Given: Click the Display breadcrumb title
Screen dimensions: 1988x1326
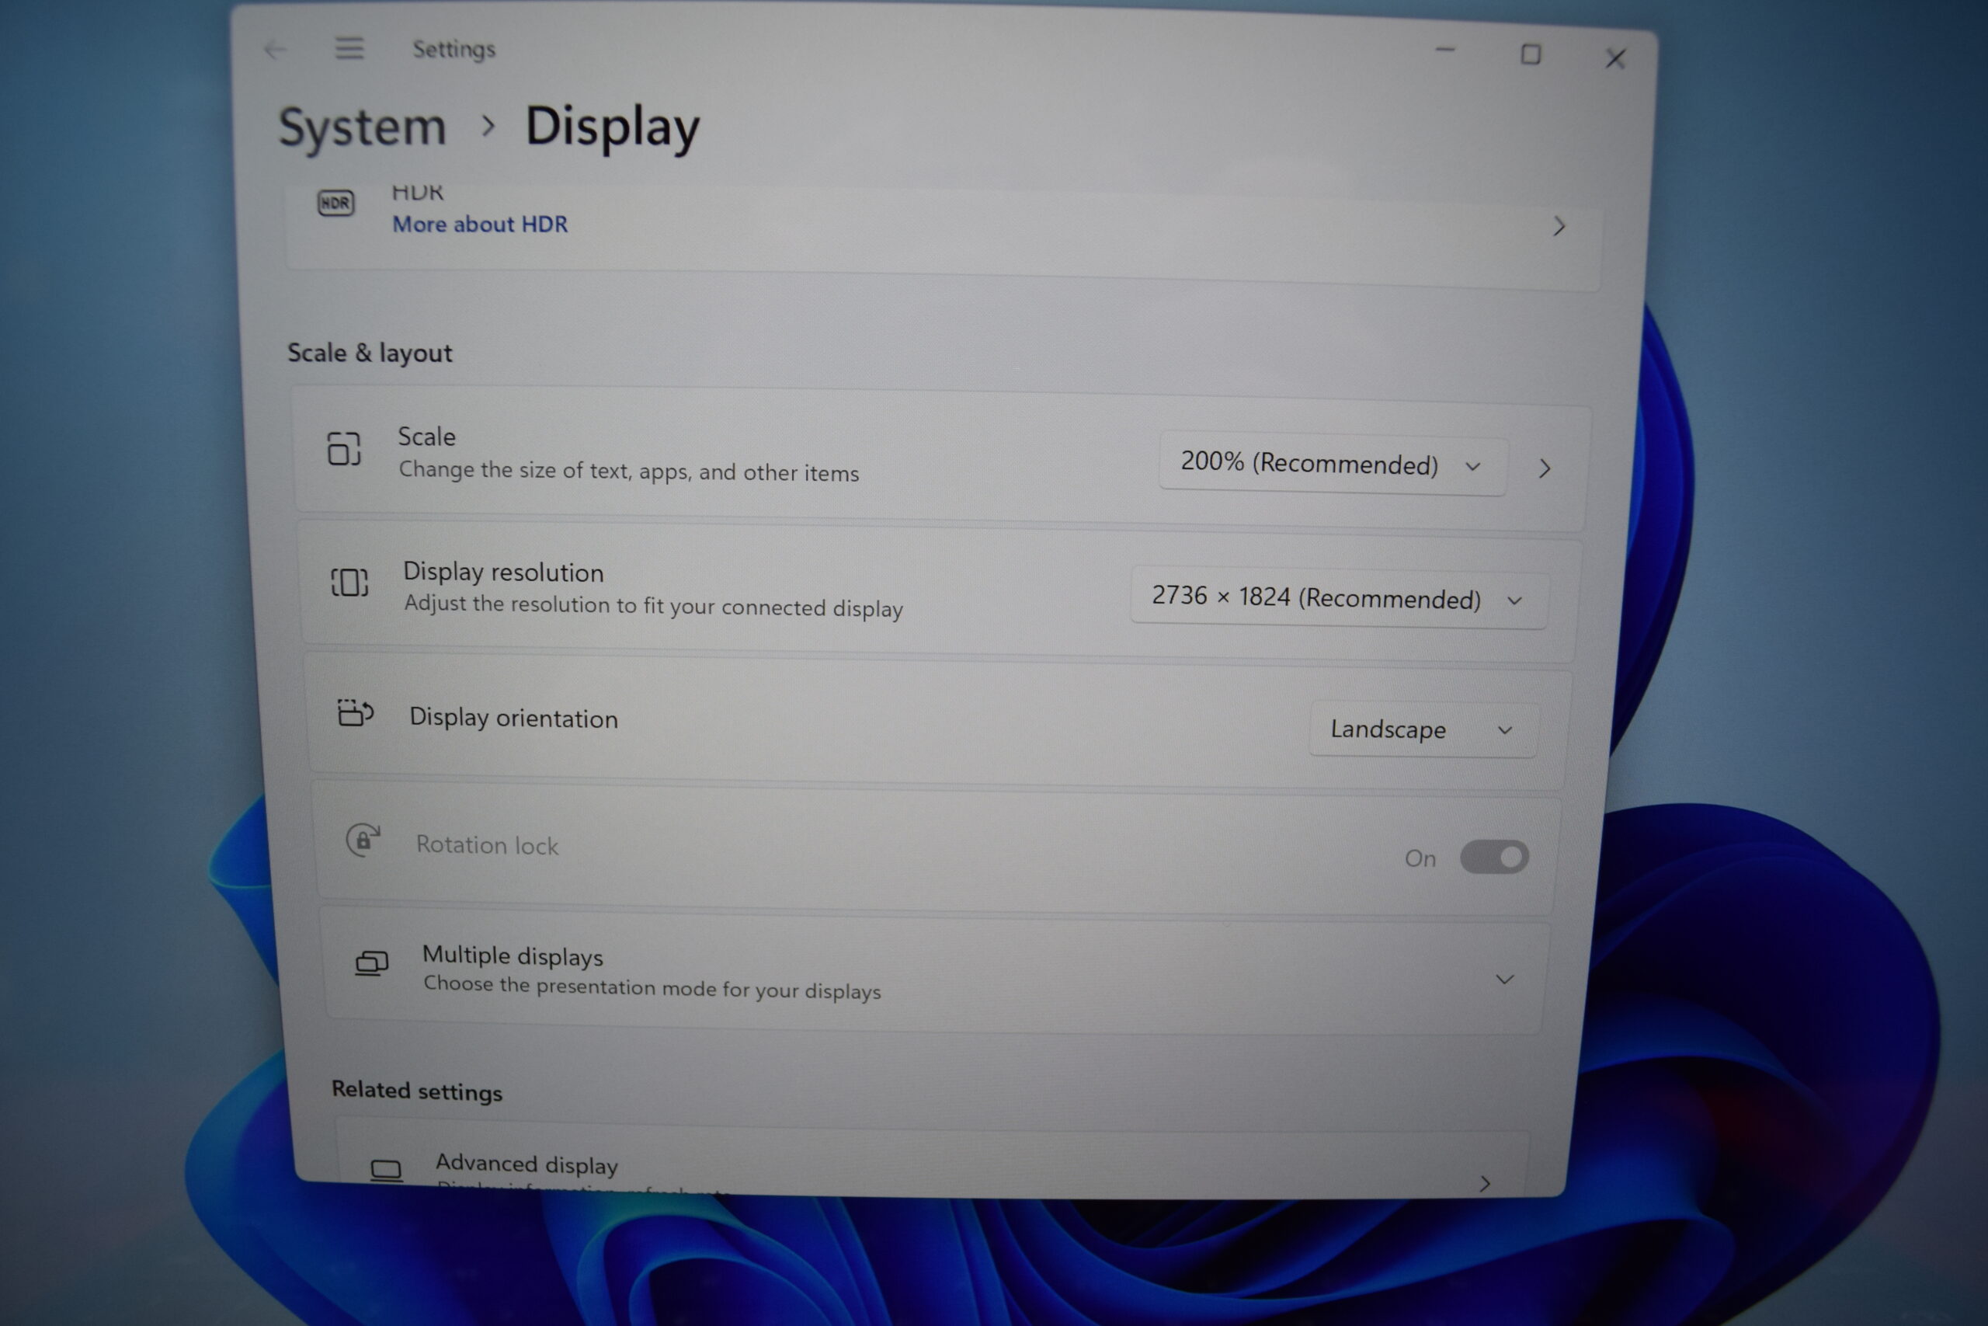Looking at the screenshot, I should pos(613,127).
